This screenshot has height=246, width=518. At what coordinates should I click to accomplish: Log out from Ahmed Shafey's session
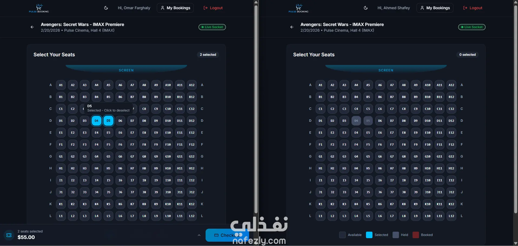click(x=473, y=8)
